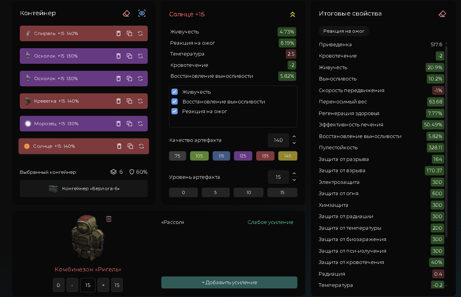The image size is (461, 297).
Task: Decrease armor level with minus button
Action: click(x=72, y=285)
